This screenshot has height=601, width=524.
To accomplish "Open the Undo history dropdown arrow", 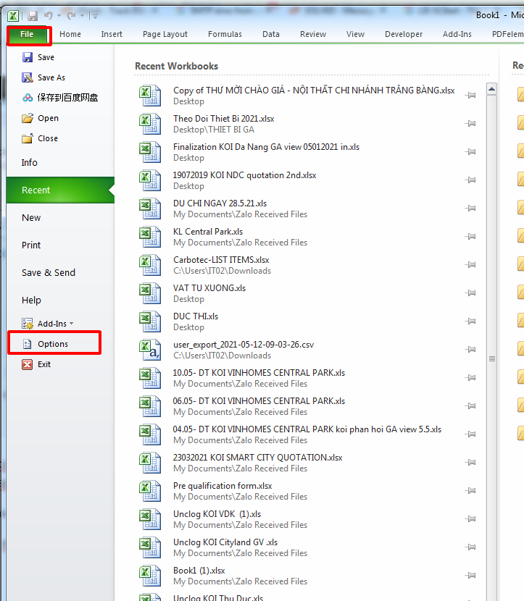I will (59, 16).
